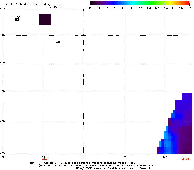
Task: Click the "-0.7" color scale label
Action: 139,8
